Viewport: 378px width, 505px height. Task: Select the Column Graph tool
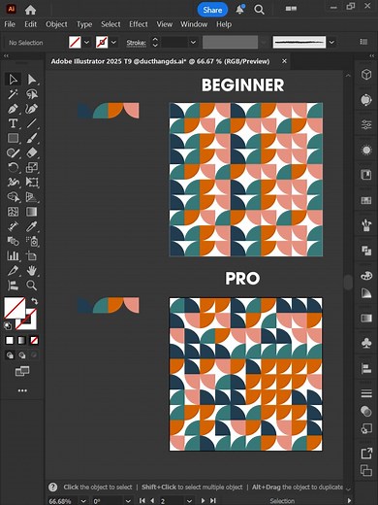[x=13, y=255]
